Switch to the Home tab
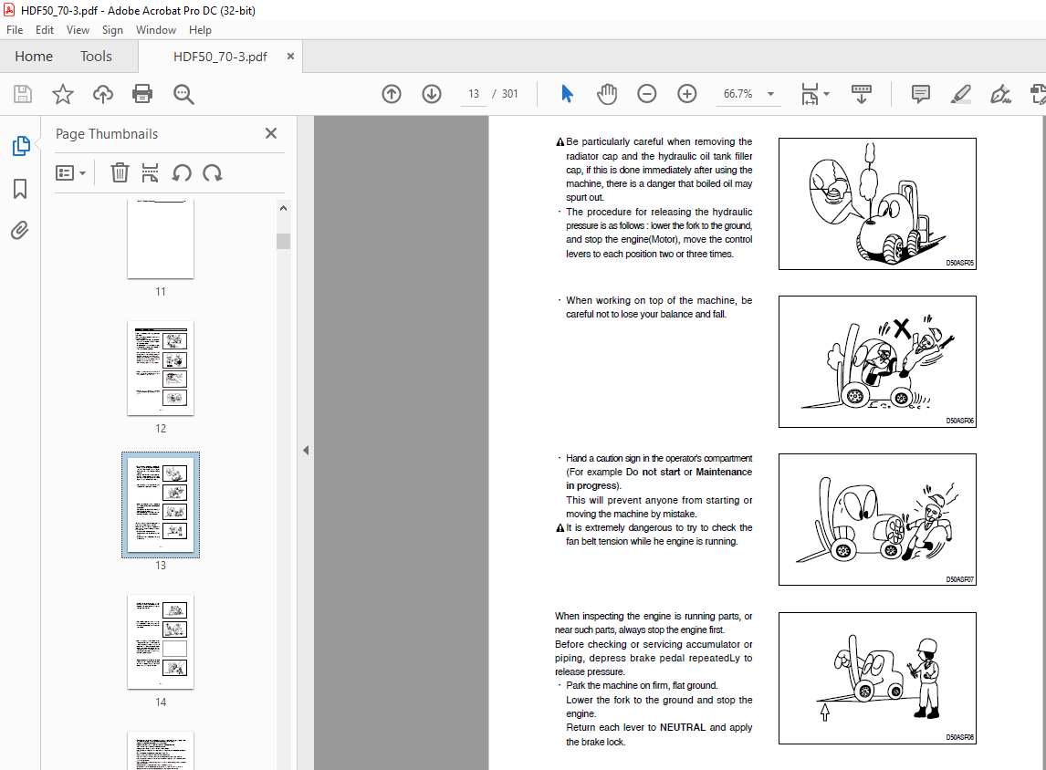1046x770 pixels. click(x=34, y=57)
